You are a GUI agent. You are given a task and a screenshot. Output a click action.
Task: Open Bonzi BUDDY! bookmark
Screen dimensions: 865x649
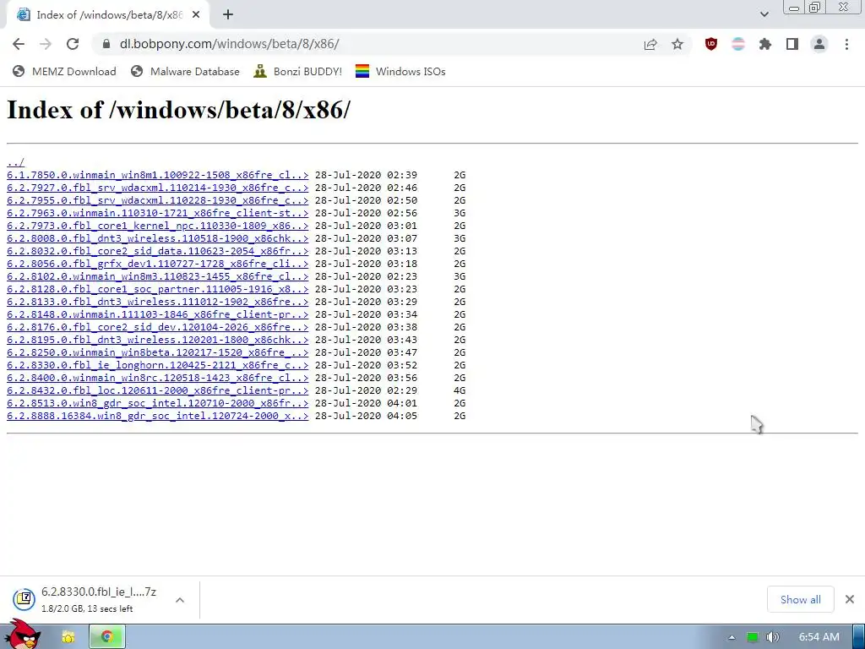point(298,72)
